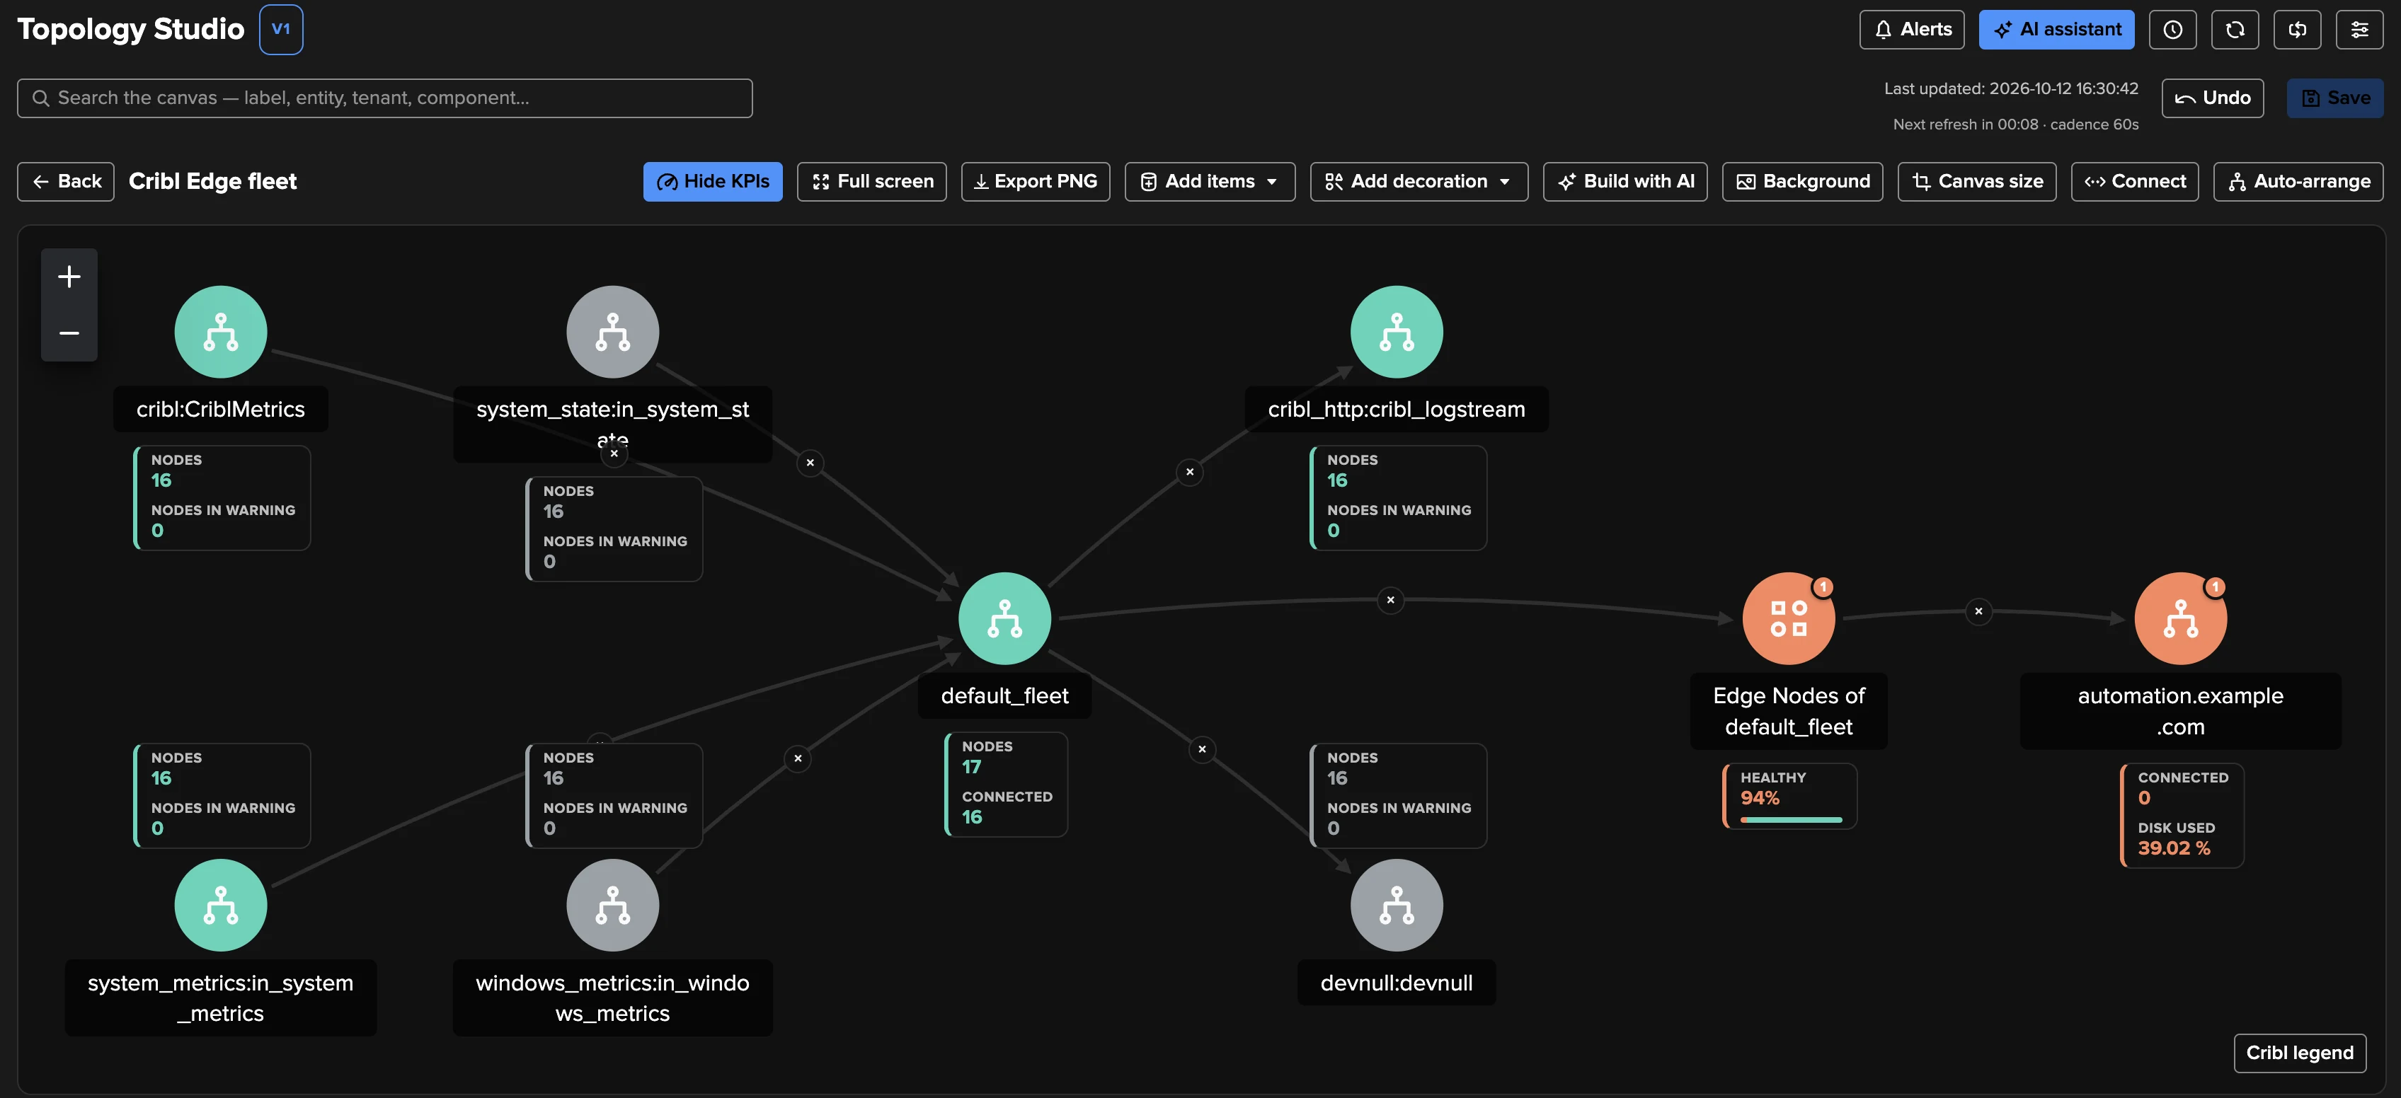Open the history clock icon
The width and height of the screenshot is (2401, 1098).
tap(2172, 30)
